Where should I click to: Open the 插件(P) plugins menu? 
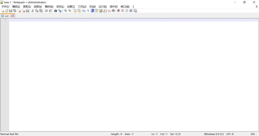[113, 7]
